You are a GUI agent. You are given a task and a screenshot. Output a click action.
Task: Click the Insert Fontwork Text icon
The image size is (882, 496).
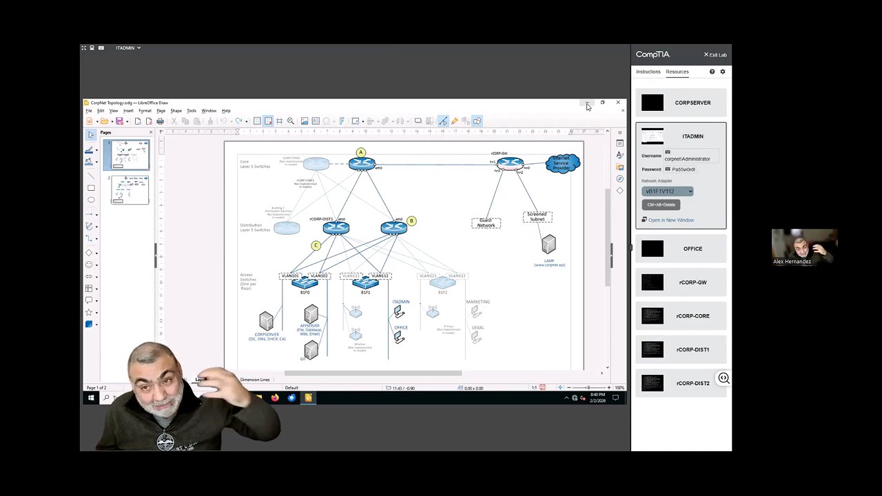pyautogui.click(x=342, y=121)
